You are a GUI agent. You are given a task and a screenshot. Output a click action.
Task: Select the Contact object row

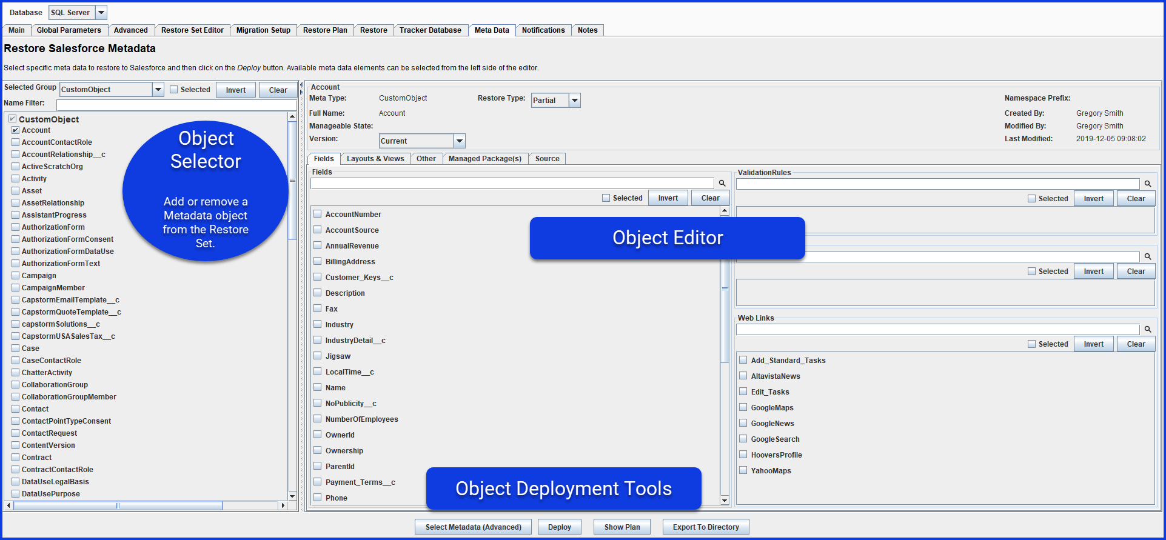(35, 409)
